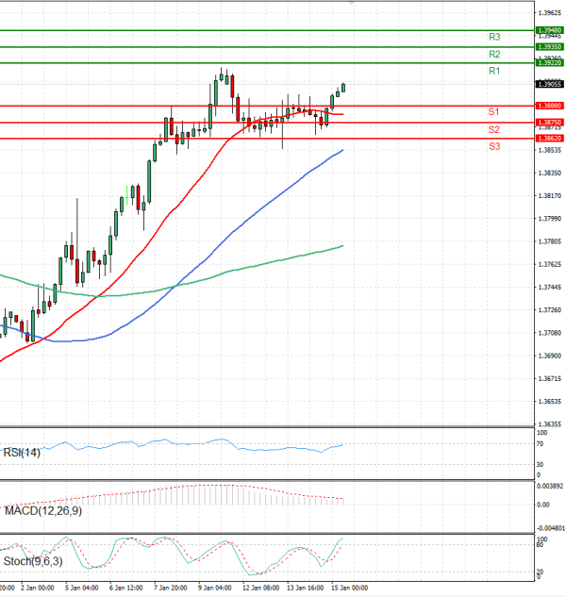The image size is (566, 597).
Task: Click the R3 resistance label
Action: 494,37
